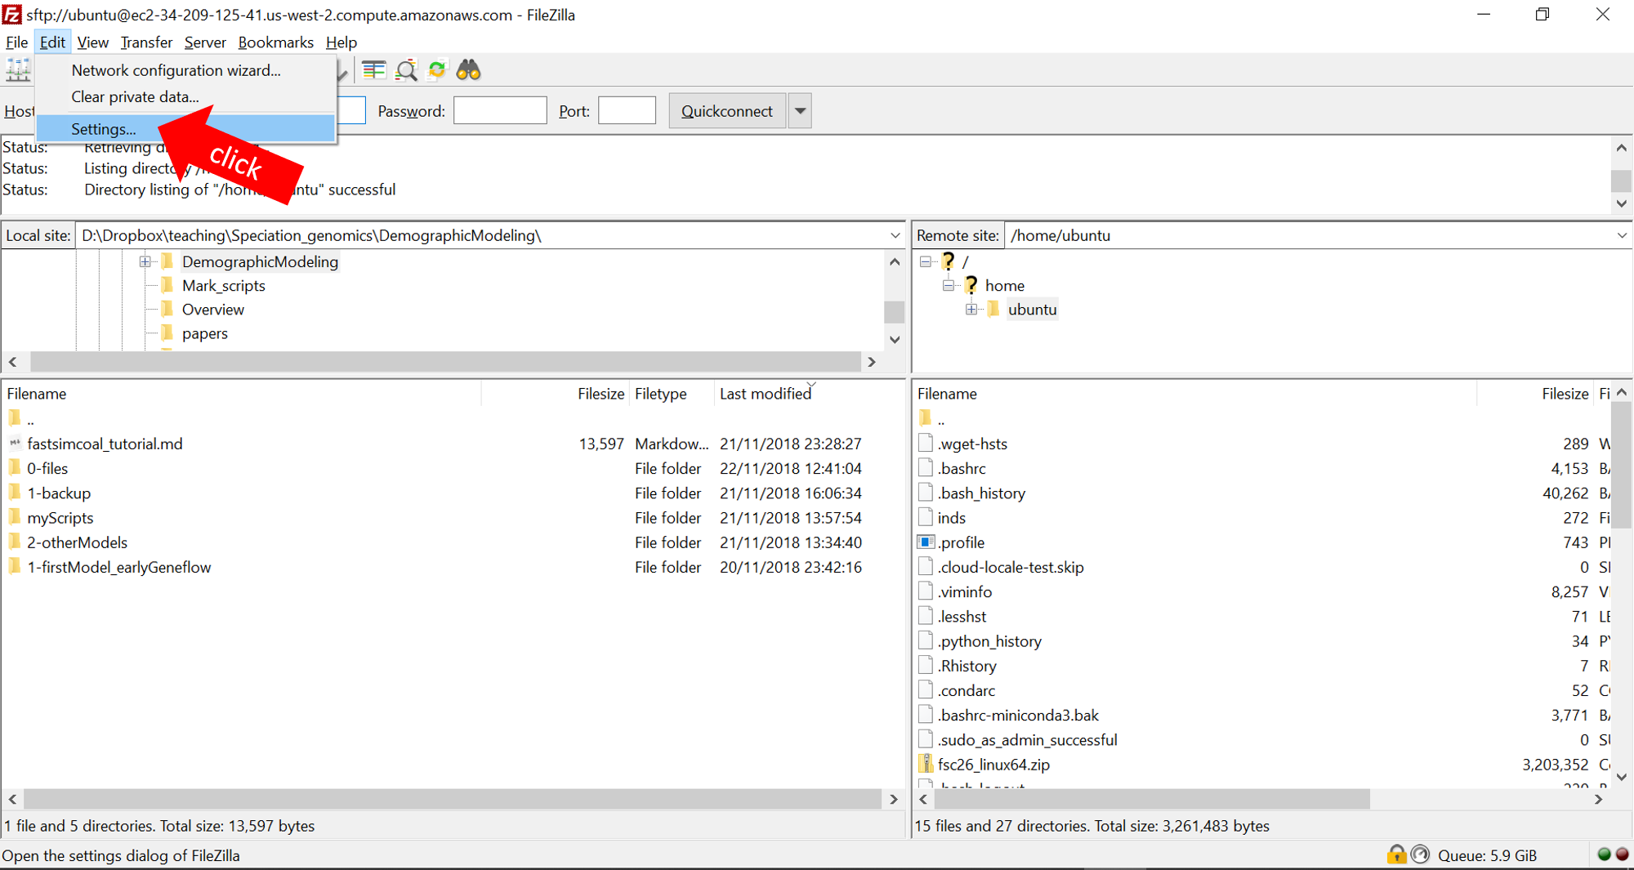Click the .profile file icon
The height and width of the screenshot is (870, 1634).
926,542
